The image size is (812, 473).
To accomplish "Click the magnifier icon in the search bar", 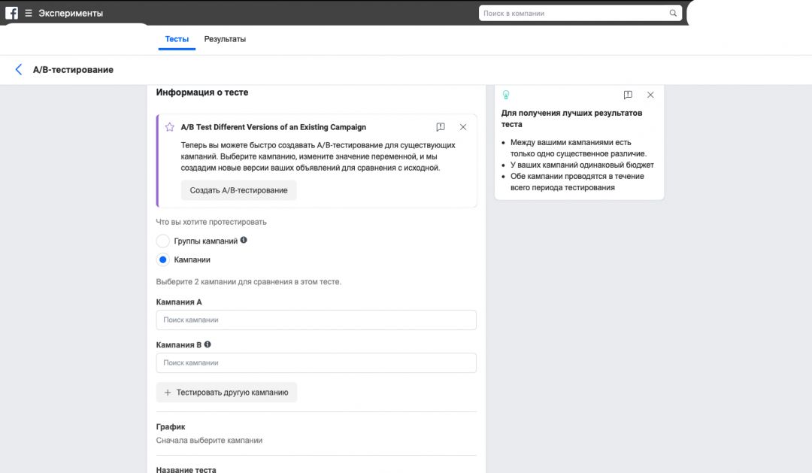I will (673, 13).
